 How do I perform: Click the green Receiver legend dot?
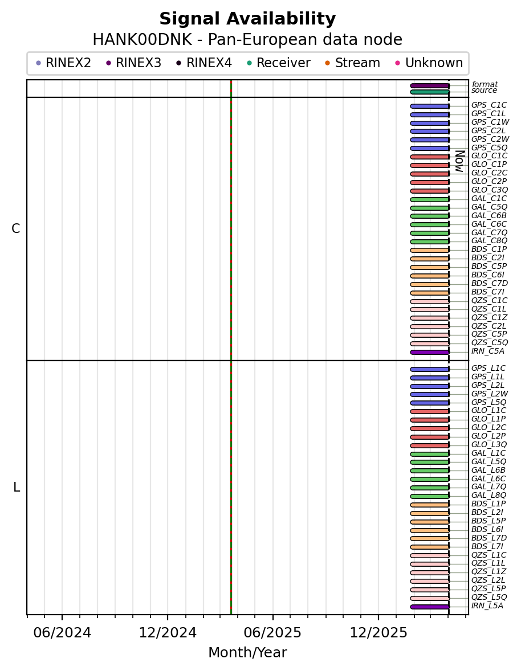click(249, 63)
